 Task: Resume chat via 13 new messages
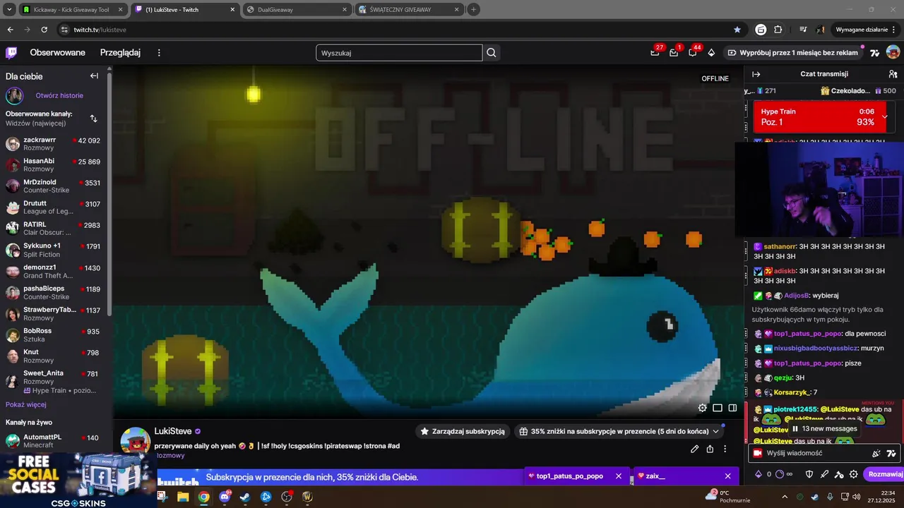click(824, 428)
